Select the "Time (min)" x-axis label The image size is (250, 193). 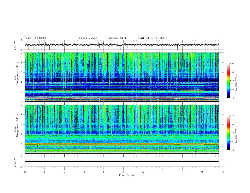[126, 175]
